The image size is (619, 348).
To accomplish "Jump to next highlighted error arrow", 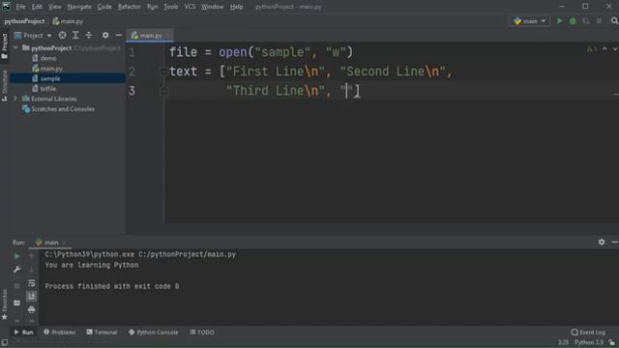I will click(615, 49).
